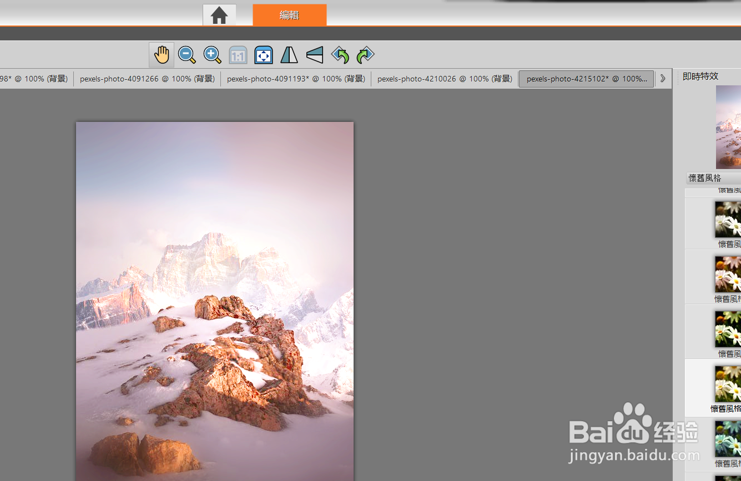
Task: Click the Home icon button
Action: [219, 16]
